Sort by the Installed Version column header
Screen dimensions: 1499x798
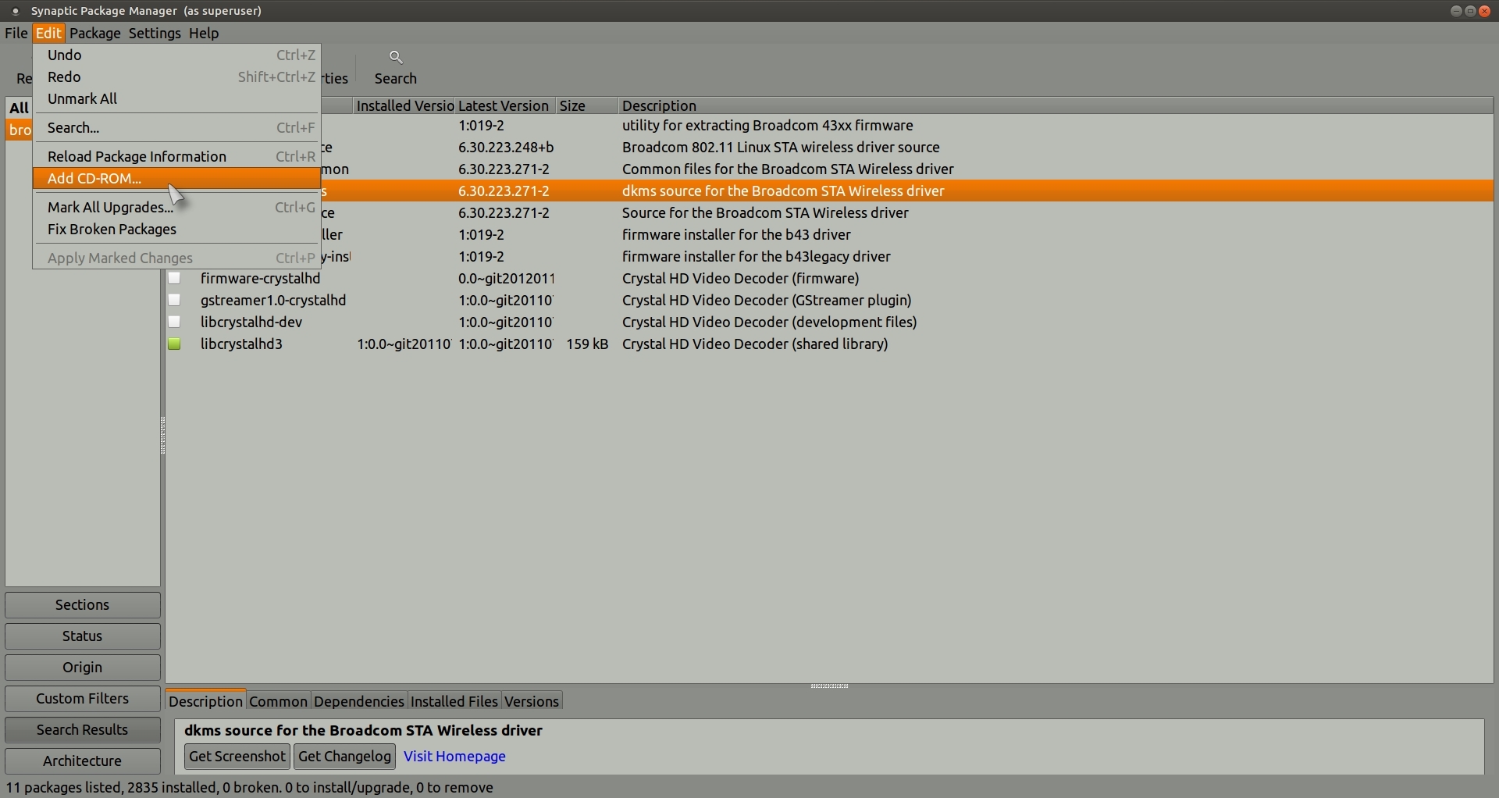[x=404, y=105]
